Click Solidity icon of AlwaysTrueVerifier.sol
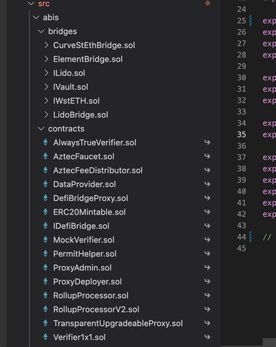The width and height of the screenshot is (276, 347). (x=45, y=142)
